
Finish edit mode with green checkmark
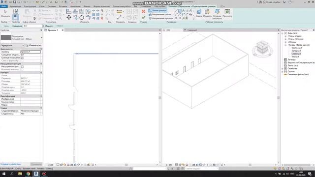tap(143, 18)
